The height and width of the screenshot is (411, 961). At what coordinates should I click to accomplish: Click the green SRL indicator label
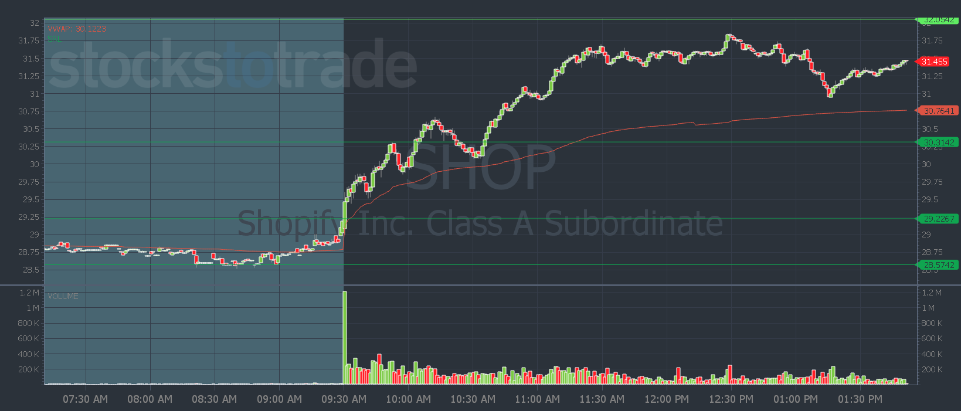tap(54, 39)
